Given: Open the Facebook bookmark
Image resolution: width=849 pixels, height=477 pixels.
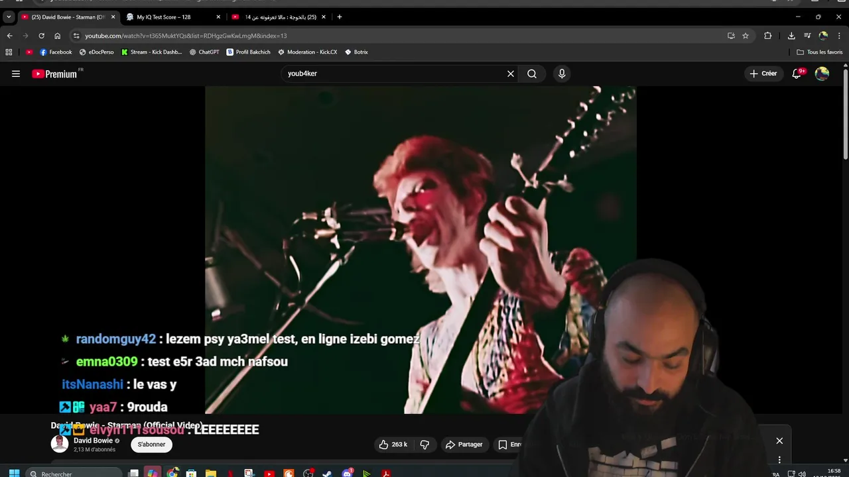Looking at the screenshot, I should click(56, 52).
